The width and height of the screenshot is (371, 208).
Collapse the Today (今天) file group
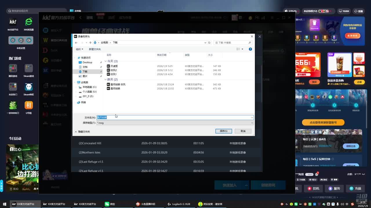(x=106, y=61)
